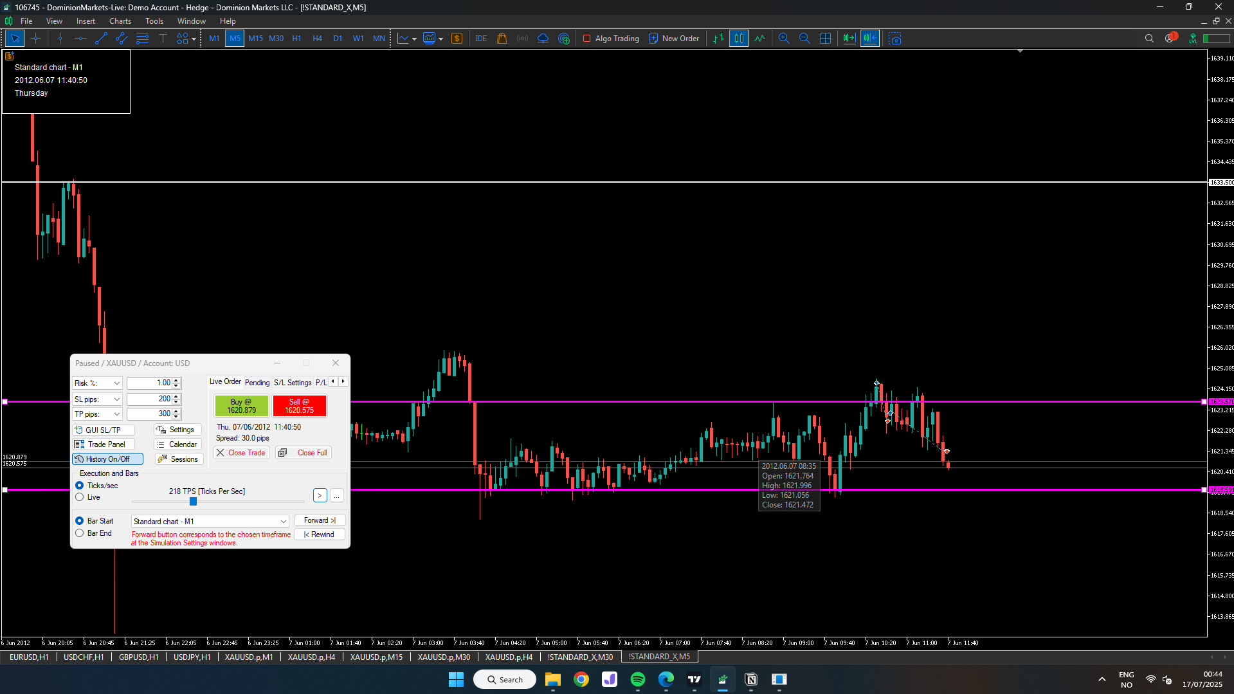Screen dimensions: 1234x694
Task: Choose the Fibonacci Retracement tool
Action: (142, 39)
